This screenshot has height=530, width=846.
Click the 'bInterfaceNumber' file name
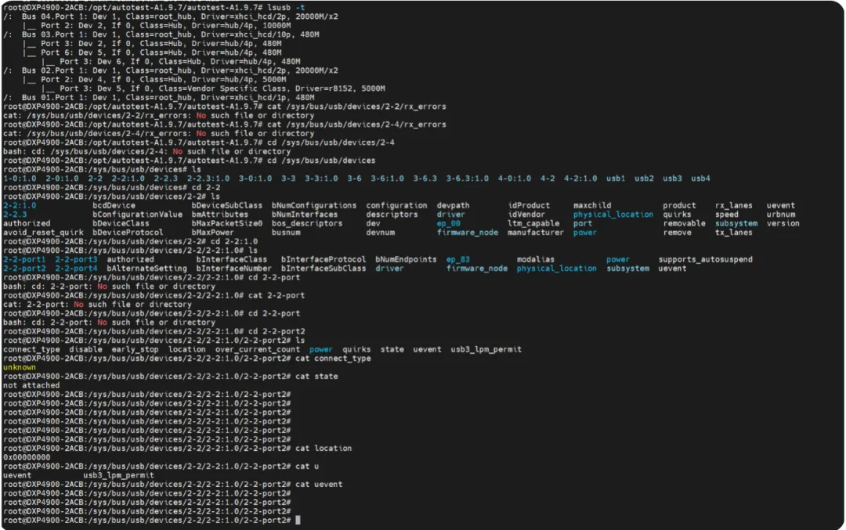pos(234,269)
